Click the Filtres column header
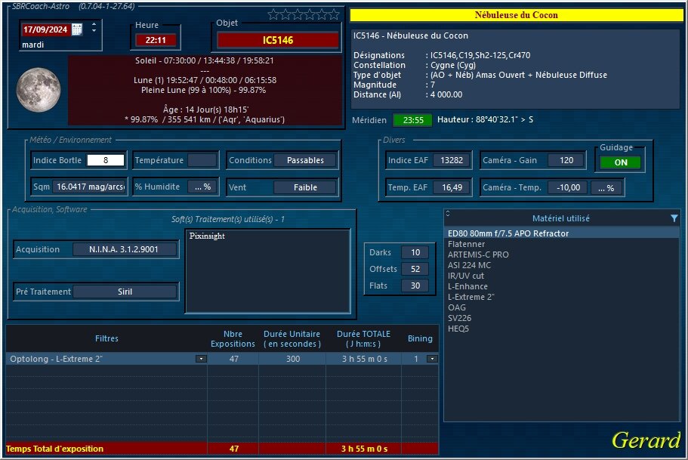Image resolution: width=688 pixels, height=460 pixels. tap(106, 338)
